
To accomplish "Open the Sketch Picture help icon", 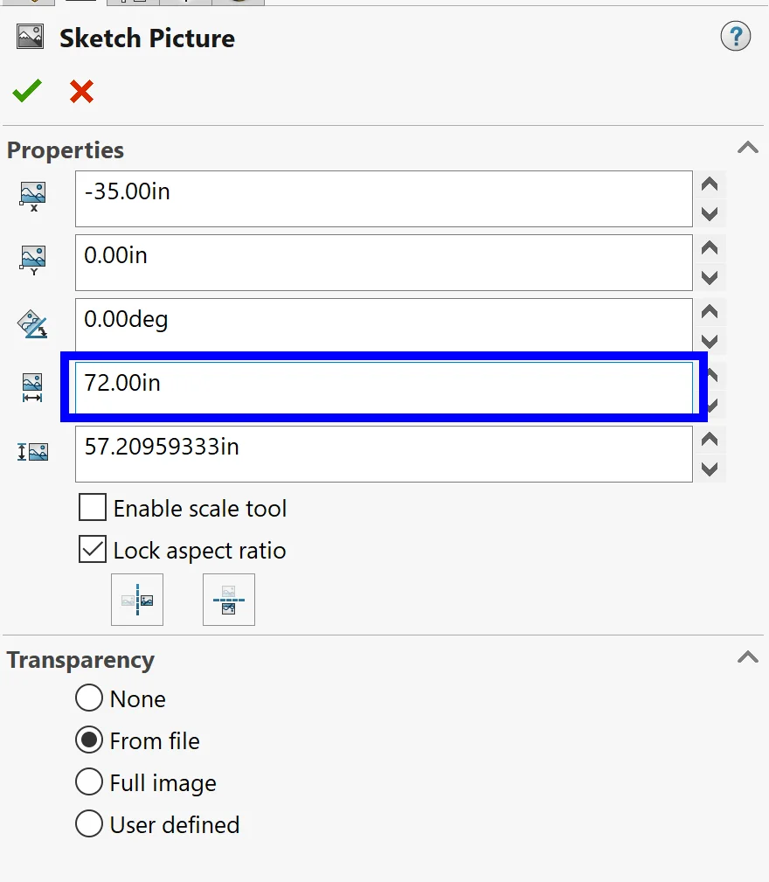I will [735, 37].
